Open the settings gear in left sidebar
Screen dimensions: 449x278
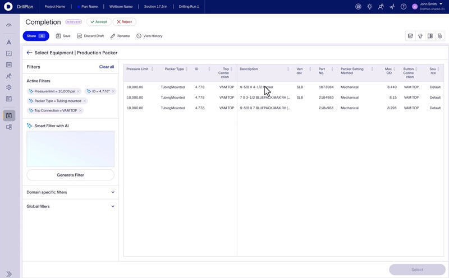coord(9,87)
